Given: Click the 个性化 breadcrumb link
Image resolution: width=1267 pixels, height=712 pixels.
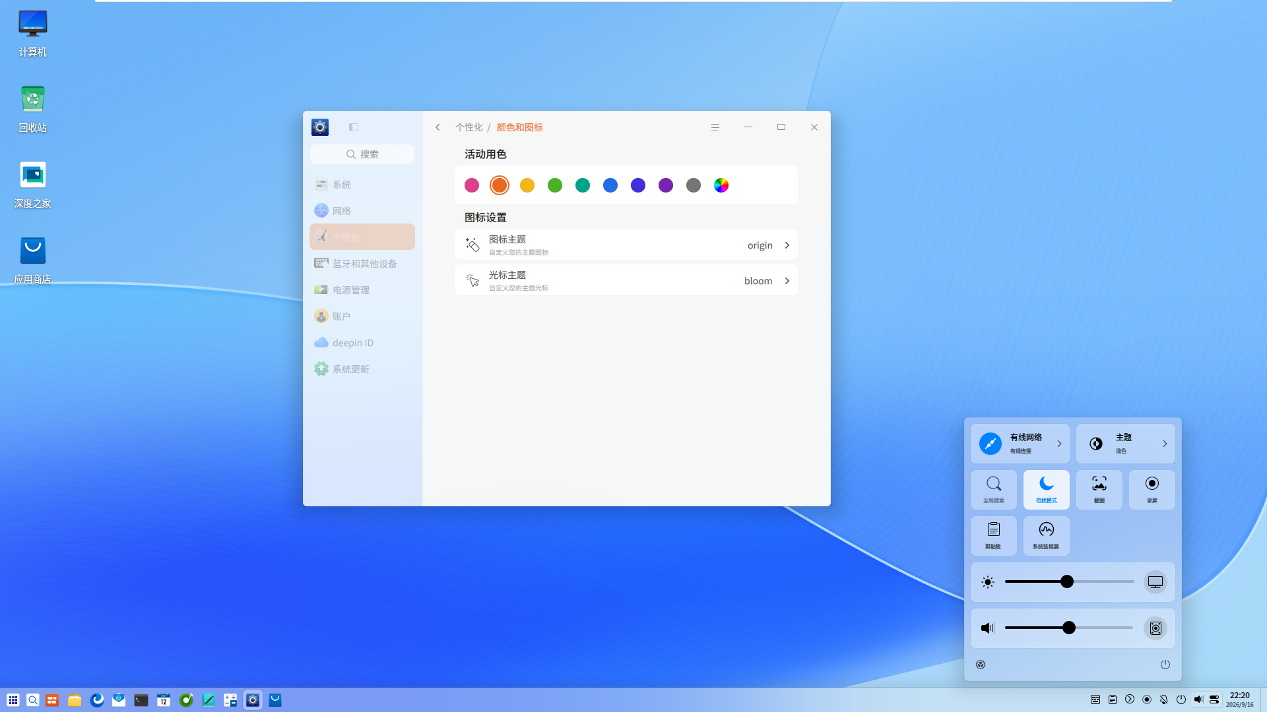Looking at the screenshot, I should coord(469,127).
